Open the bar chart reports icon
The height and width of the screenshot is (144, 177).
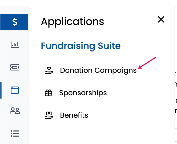click(15, 45)
